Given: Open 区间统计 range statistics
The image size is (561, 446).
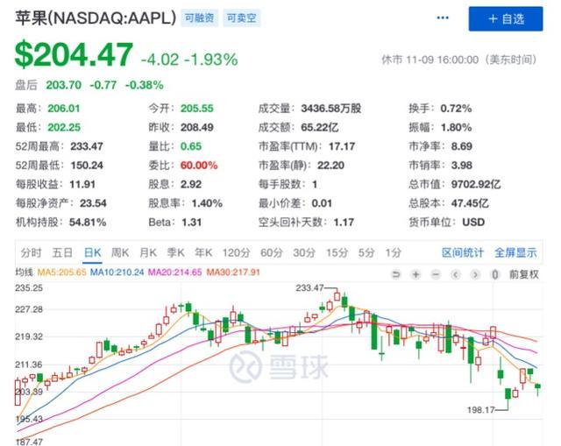Looking at the screenshot, I should tap(463, 253).
